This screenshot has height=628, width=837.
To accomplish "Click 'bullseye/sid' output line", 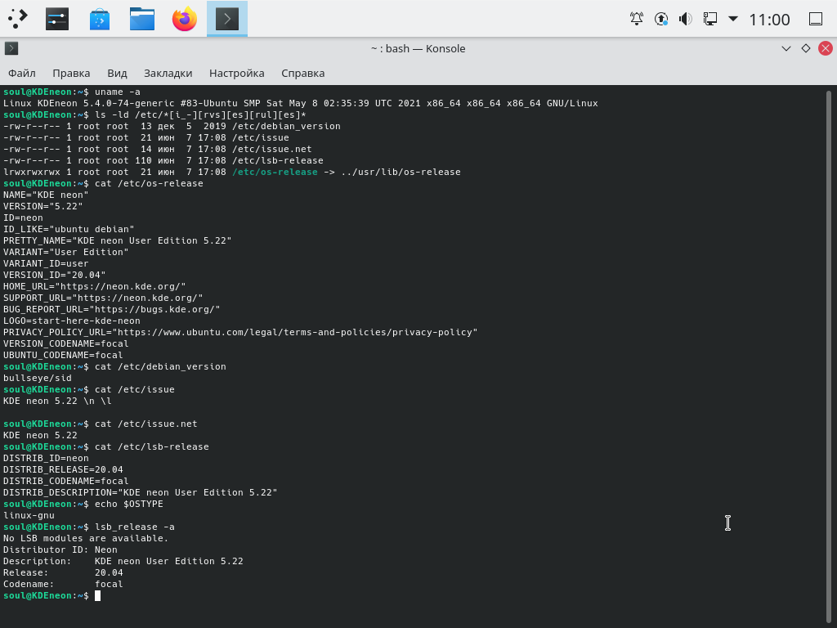I will pyautogui.click(x=38, y=378).
